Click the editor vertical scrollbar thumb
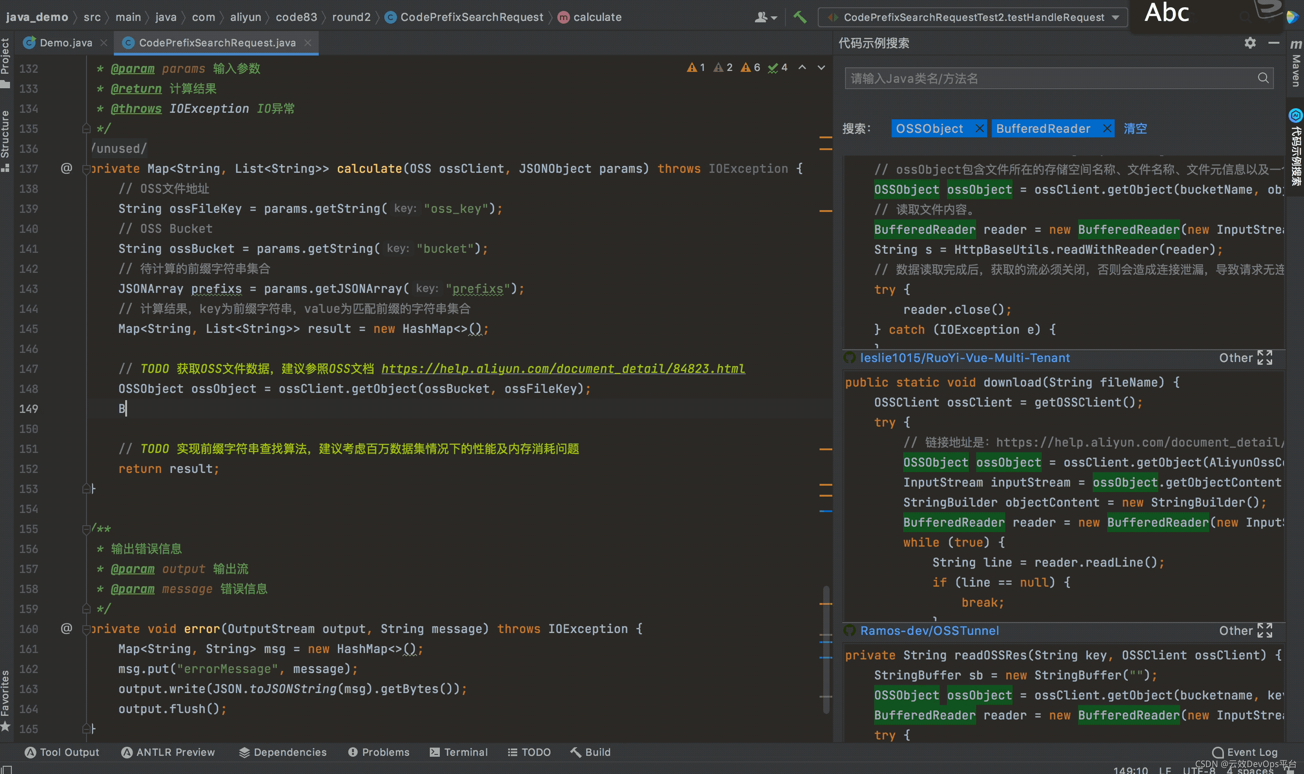Viewport: 1304px width, 774px height. pyautogui.click(x=826, y=649)
